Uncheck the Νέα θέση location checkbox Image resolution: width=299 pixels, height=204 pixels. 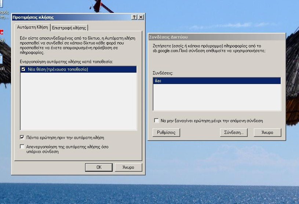click(x=23, y=69)
